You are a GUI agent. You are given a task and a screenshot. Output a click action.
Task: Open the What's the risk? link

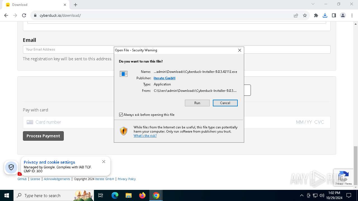145,136
